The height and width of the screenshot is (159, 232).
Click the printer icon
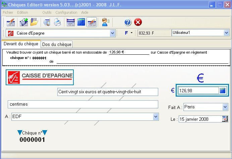57,22
